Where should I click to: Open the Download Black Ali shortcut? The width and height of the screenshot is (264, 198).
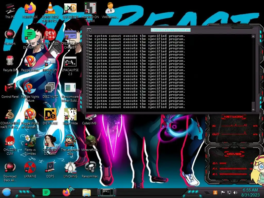click(x=10, y=172)
